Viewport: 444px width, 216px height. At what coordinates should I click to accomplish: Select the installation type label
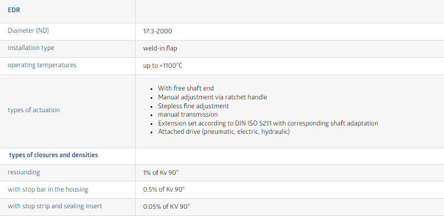[x=31, y=48]
